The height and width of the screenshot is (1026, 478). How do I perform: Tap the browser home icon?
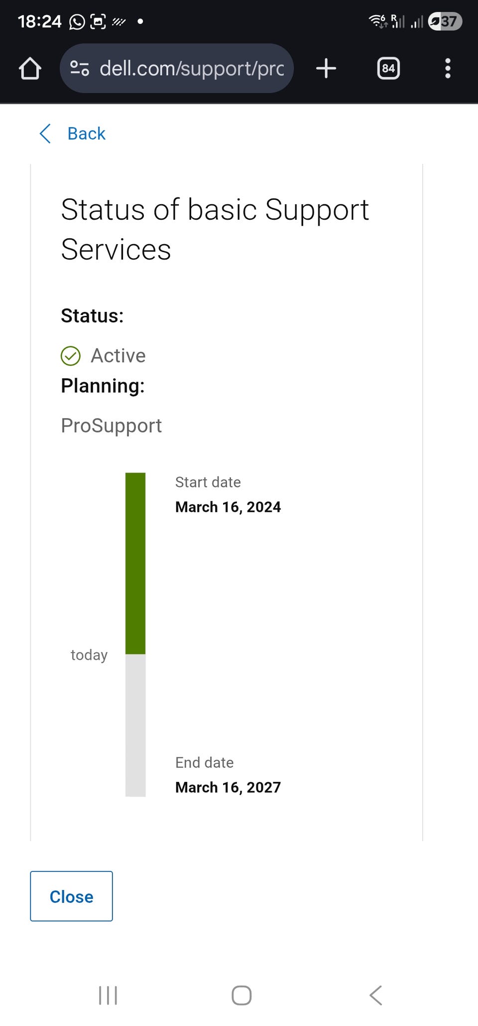pos(30,68)
